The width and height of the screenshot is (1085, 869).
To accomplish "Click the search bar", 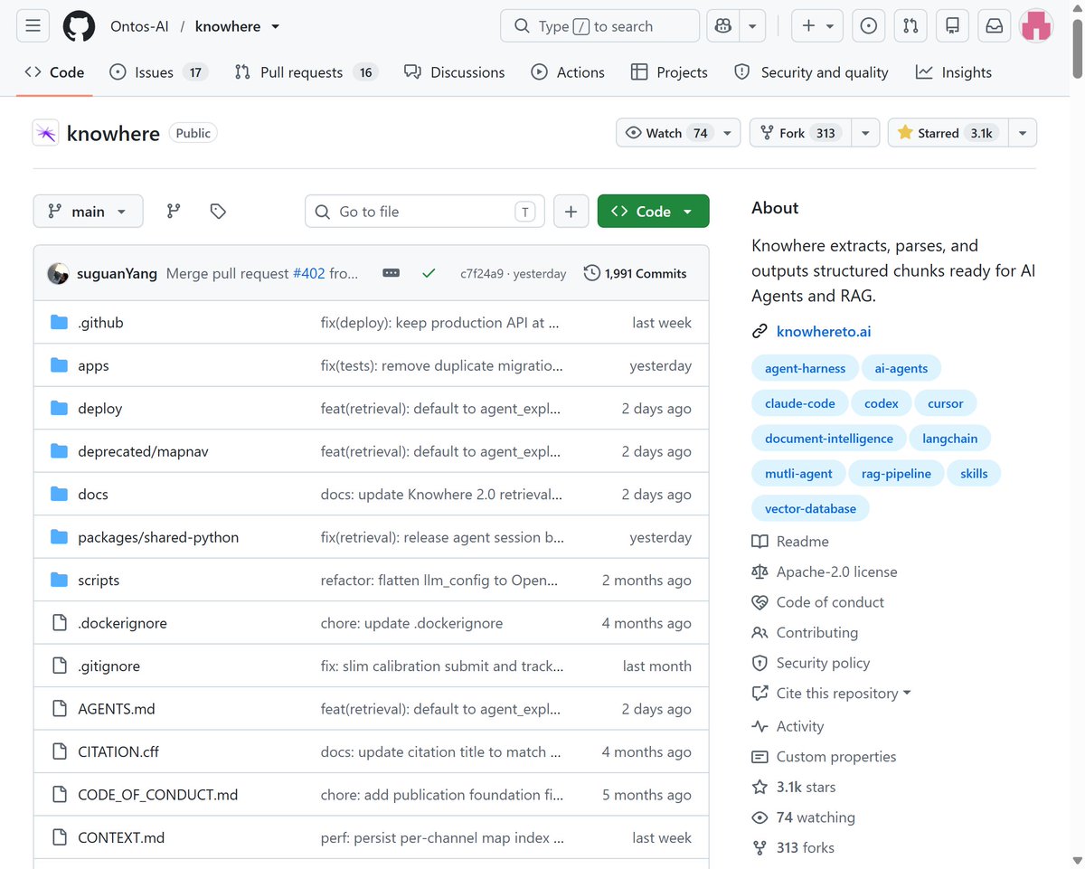I will click(599, 26).
